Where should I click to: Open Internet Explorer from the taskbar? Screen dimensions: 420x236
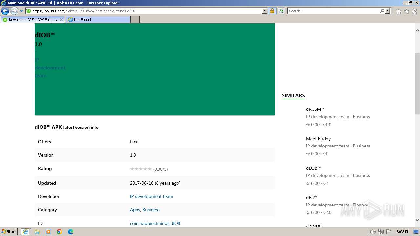[x=25, y=232]
